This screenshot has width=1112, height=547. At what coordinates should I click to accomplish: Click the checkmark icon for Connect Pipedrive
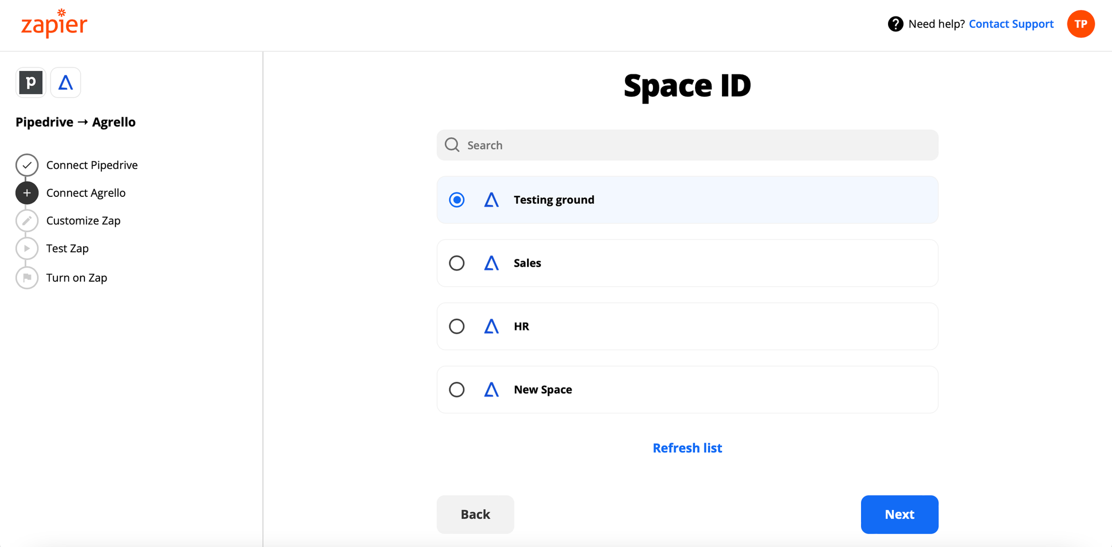click(x=27, y=165)
